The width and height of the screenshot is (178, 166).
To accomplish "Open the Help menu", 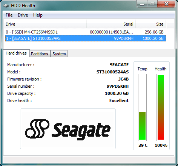I will coord(38,15).
